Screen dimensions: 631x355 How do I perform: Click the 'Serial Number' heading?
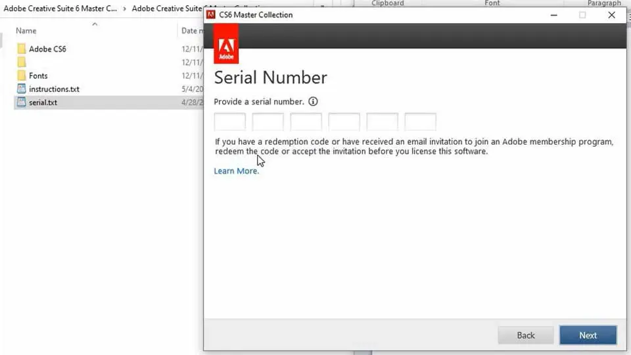click(x=270, y=78)
